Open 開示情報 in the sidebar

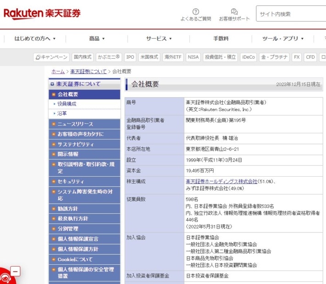pyautogui.click(x=84, y=154)
